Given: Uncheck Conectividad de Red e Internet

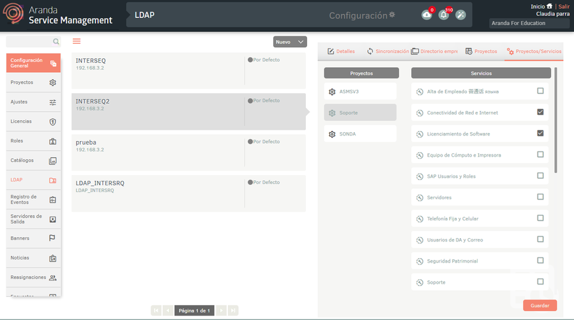Looking at the screenshot, I should (540, 112).
